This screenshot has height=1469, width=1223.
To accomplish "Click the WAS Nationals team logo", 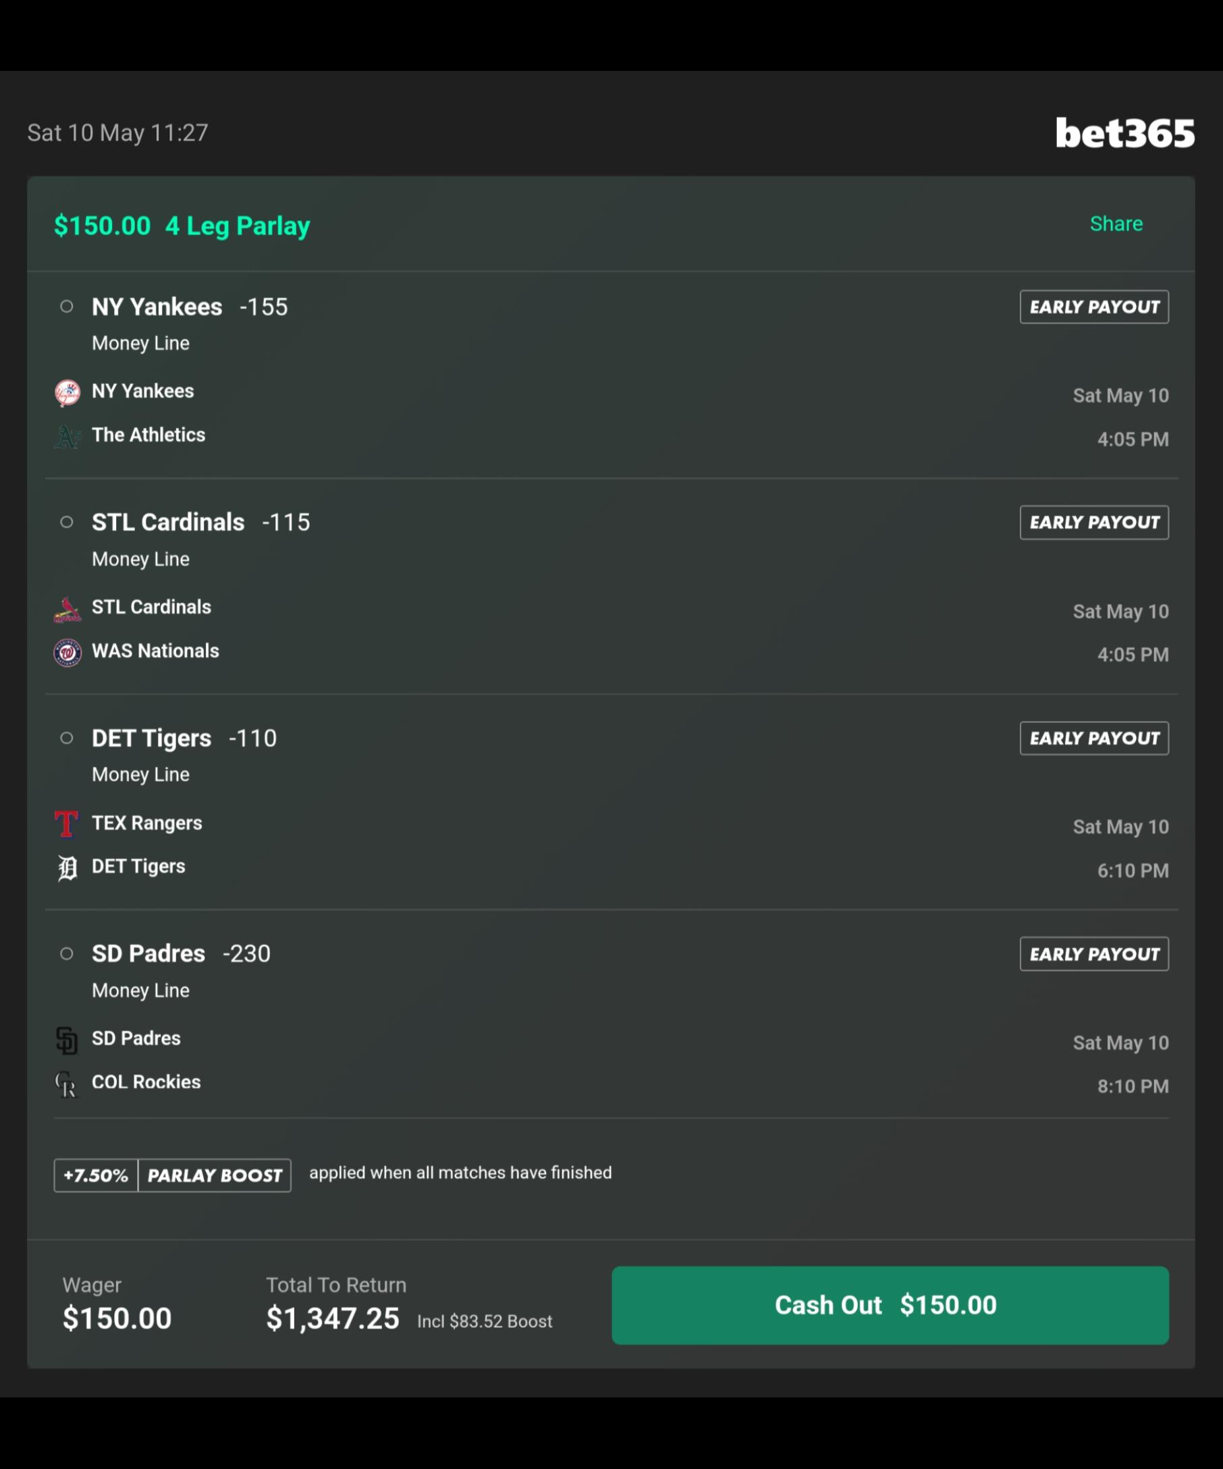I will pyautogui.click(x=67, y=653).
